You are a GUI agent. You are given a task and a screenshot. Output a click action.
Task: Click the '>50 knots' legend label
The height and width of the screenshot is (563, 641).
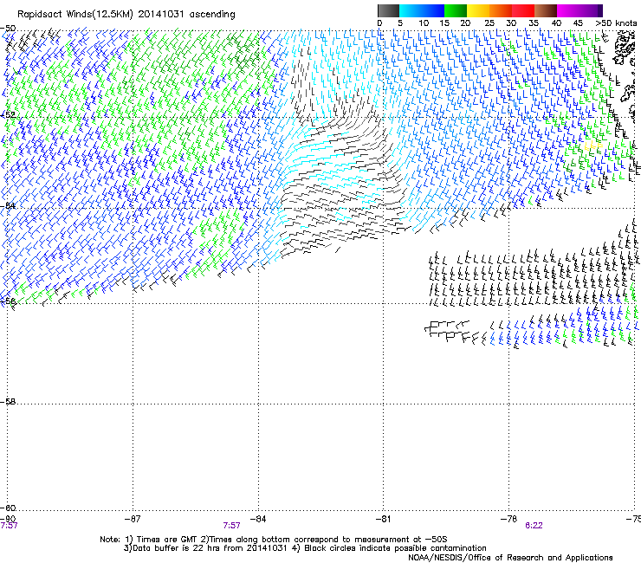click(616, 23)
